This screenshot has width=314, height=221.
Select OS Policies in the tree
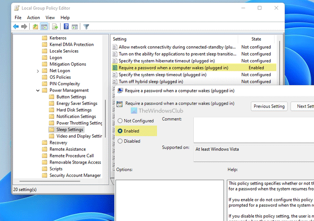click(x=60, y=77)
